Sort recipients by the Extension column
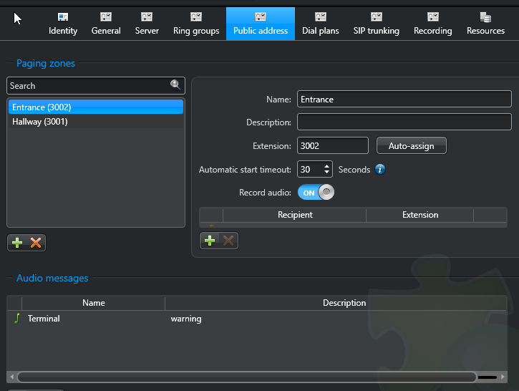The height and width of the screenshot is (391, 519). [x=419, y=215]
